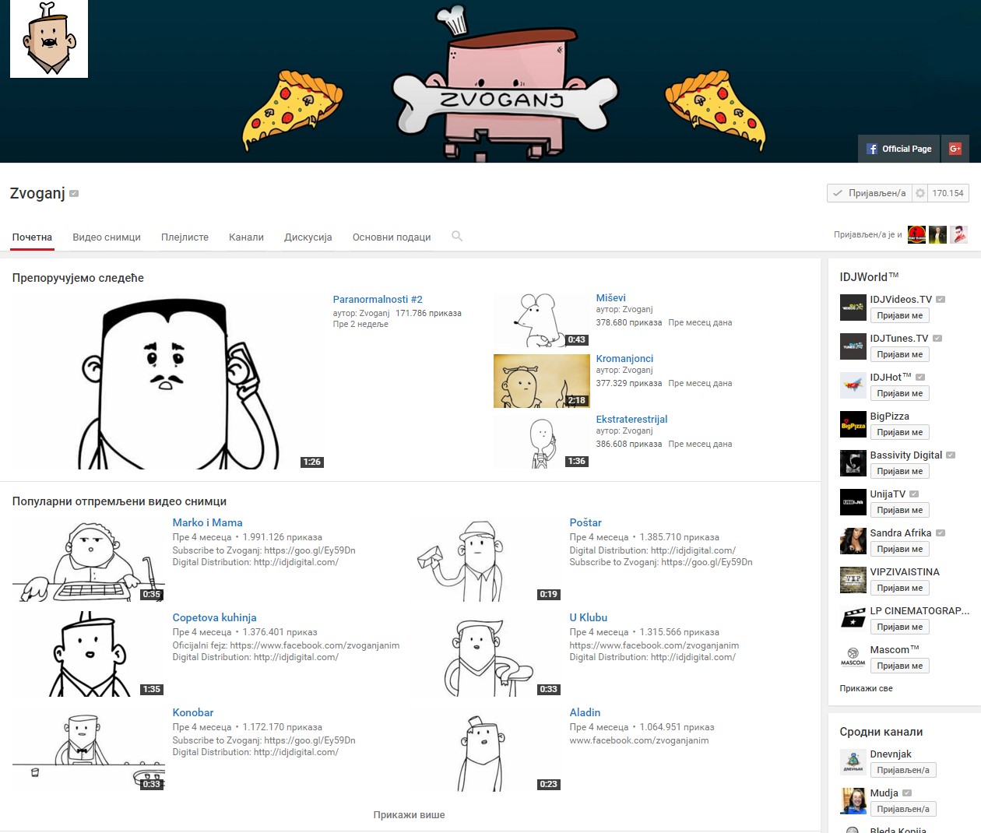
Task: Click the channel search magnifier icon
Action: [x=457, y=236]
